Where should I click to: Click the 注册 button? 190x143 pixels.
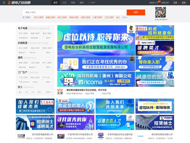pyautogui.click(x=175, y=3)
